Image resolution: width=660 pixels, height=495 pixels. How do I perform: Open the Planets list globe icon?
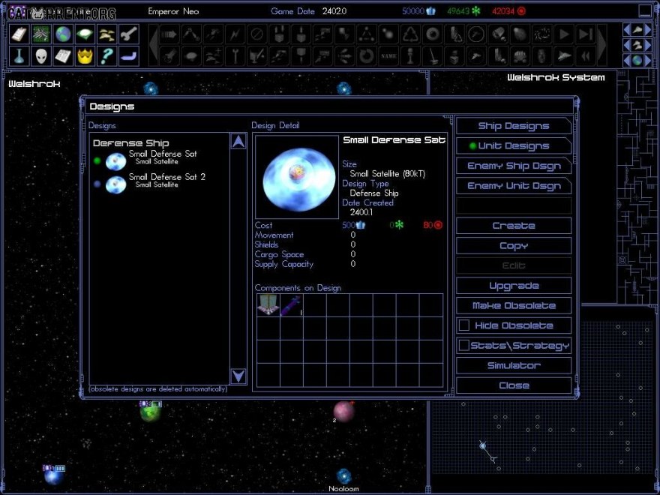pyautogui.click(x=63, y=34)
